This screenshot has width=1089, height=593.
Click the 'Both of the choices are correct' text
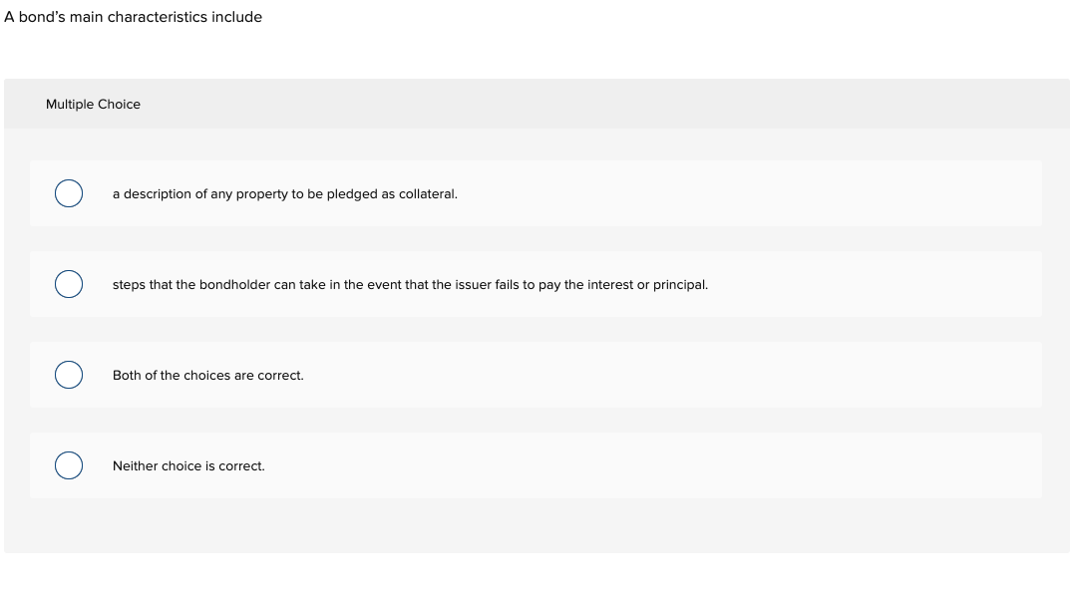click(x=208, y=375)
